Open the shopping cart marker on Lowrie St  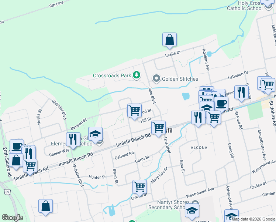139,187
